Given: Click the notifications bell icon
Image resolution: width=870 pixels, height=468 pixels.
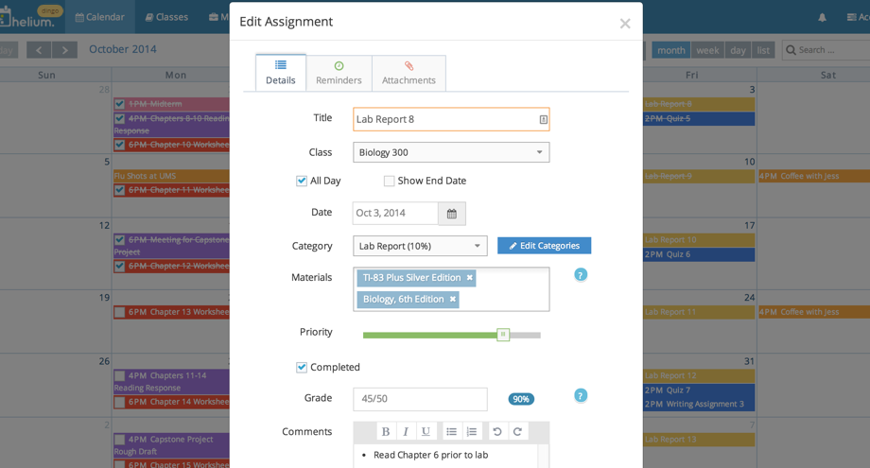Looking at the screenshot, I should pyautogui.click(x=822, y=17).
